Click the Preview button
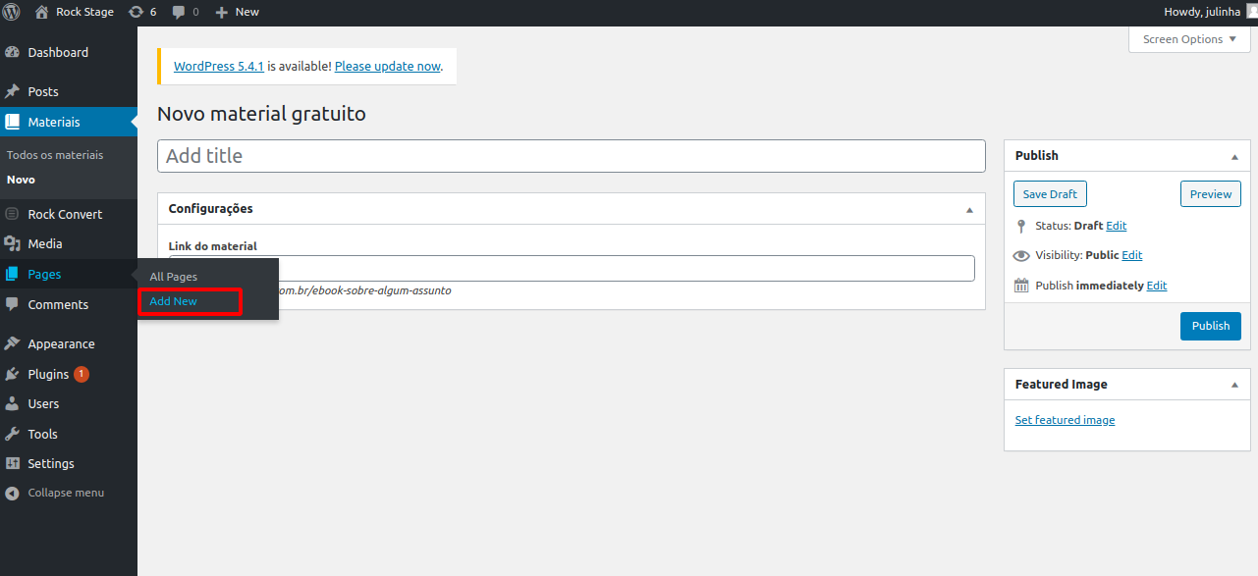The width and height of the screenshot is (1258, 576). pos(1211,194)
